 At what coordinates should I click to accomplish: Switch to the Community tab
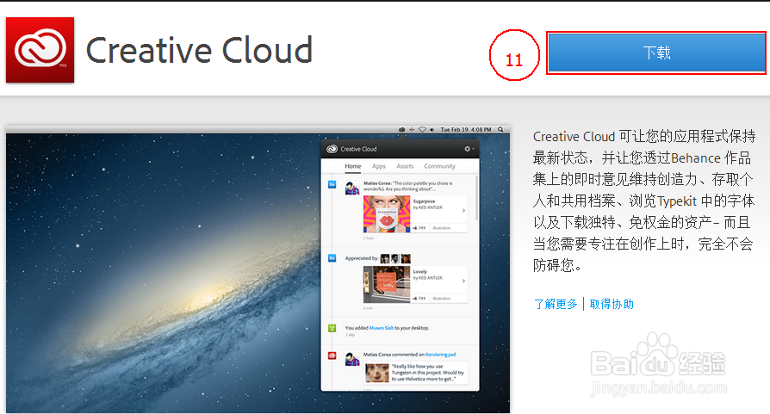pyautogui.click(x=439, y=166)
